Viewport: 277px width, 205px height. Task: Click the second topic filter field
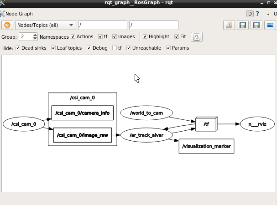click(153, 25)
